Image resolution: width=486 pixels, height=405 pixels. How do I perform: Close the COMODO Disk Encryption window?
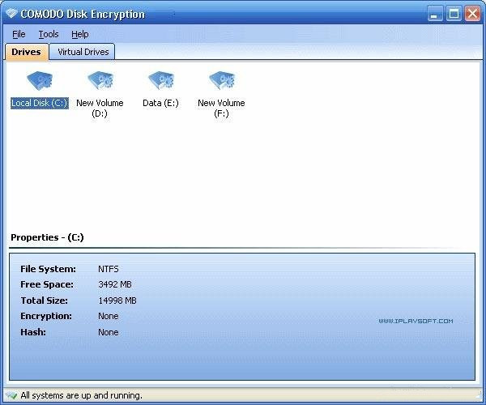(472, 14)
